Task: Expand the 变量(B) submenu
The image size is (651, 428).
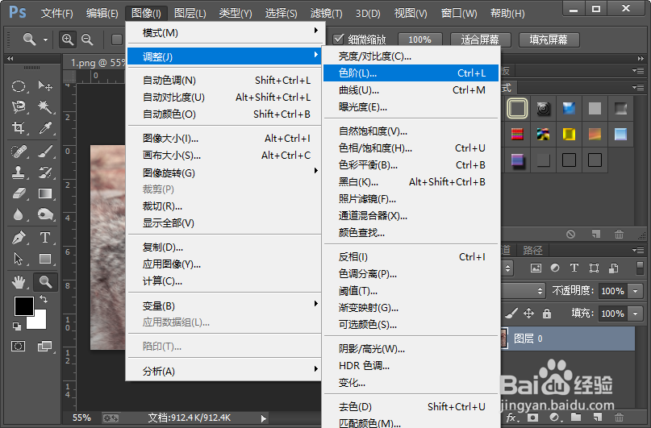Action: tap(224, 305)
